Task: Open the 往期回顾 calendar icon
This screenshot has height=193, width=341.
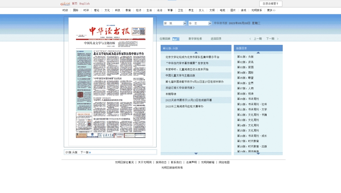Action: coord(175,39)
